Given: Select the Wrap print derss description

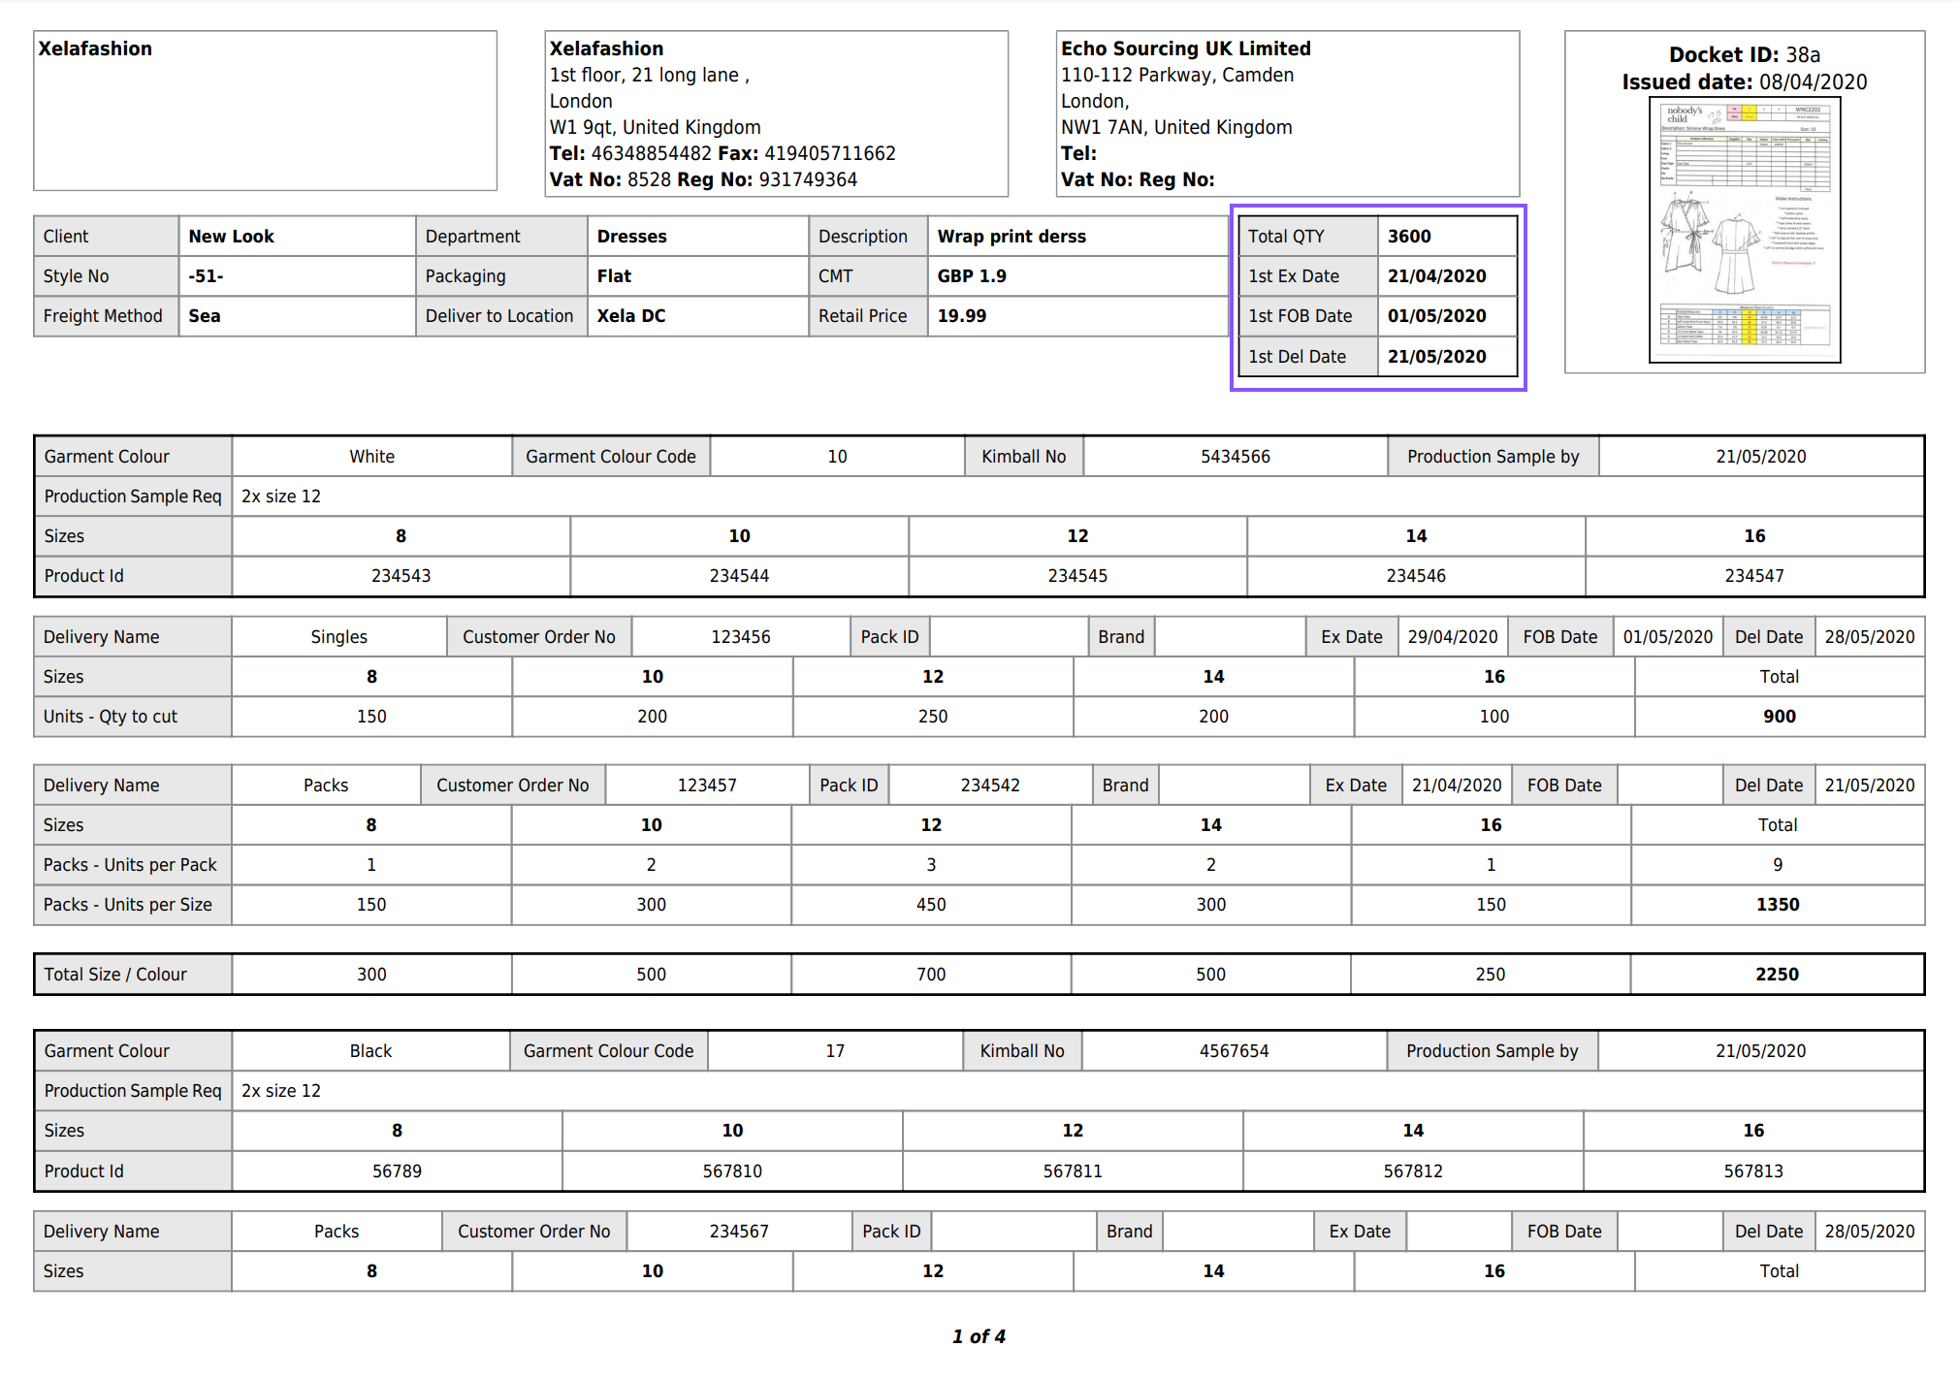Looking at the screenshot, I should coord(1011,237).
